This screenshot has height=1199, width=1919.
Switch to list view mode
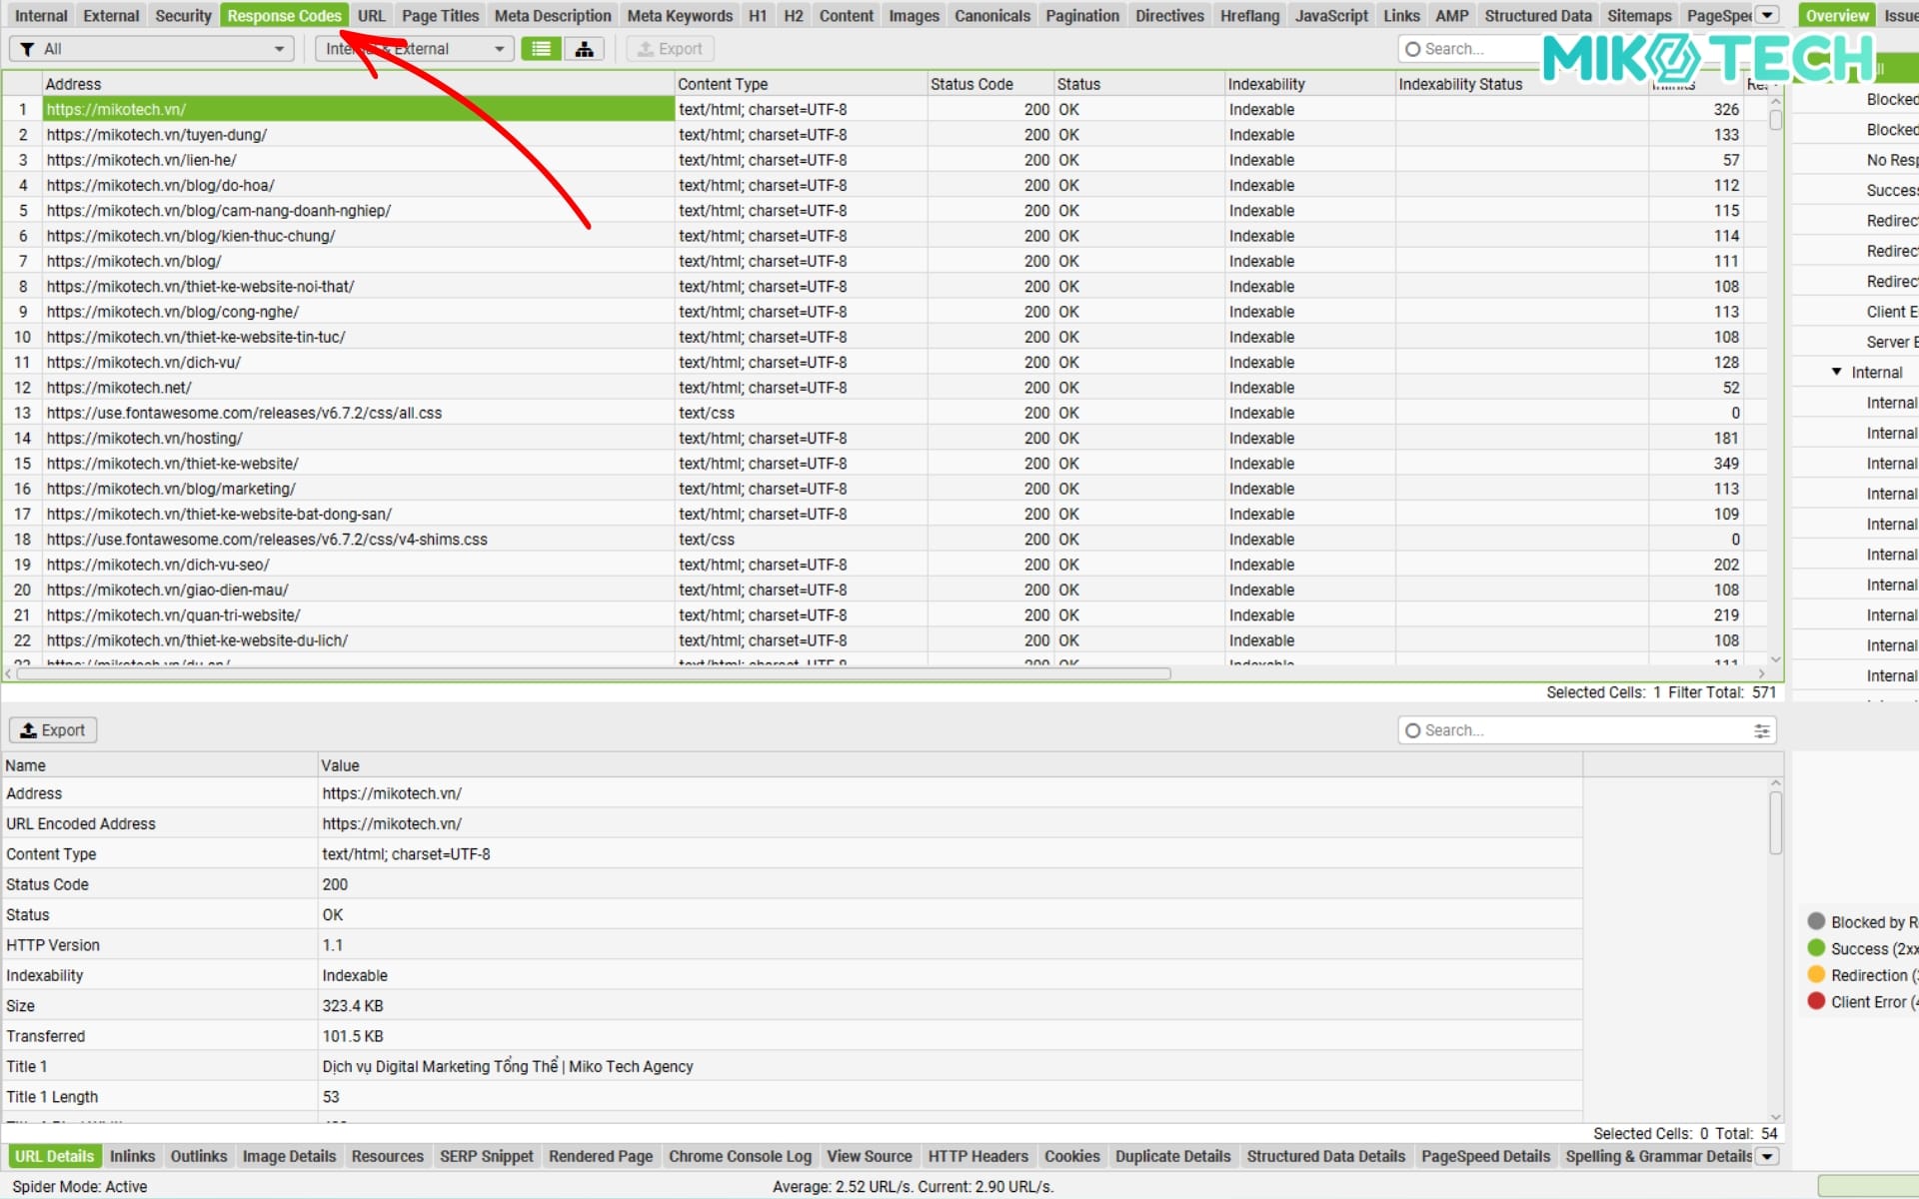(x=541, y=49)
